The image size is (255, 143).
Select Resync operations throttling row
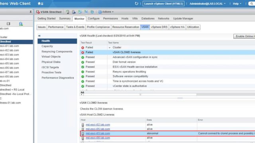[167, 71]
